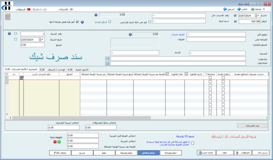The image size is (273, 160).
Task: Check the don't-show-message checkbox near bottom
Action: pyautogui.click(x=193, y=142)
